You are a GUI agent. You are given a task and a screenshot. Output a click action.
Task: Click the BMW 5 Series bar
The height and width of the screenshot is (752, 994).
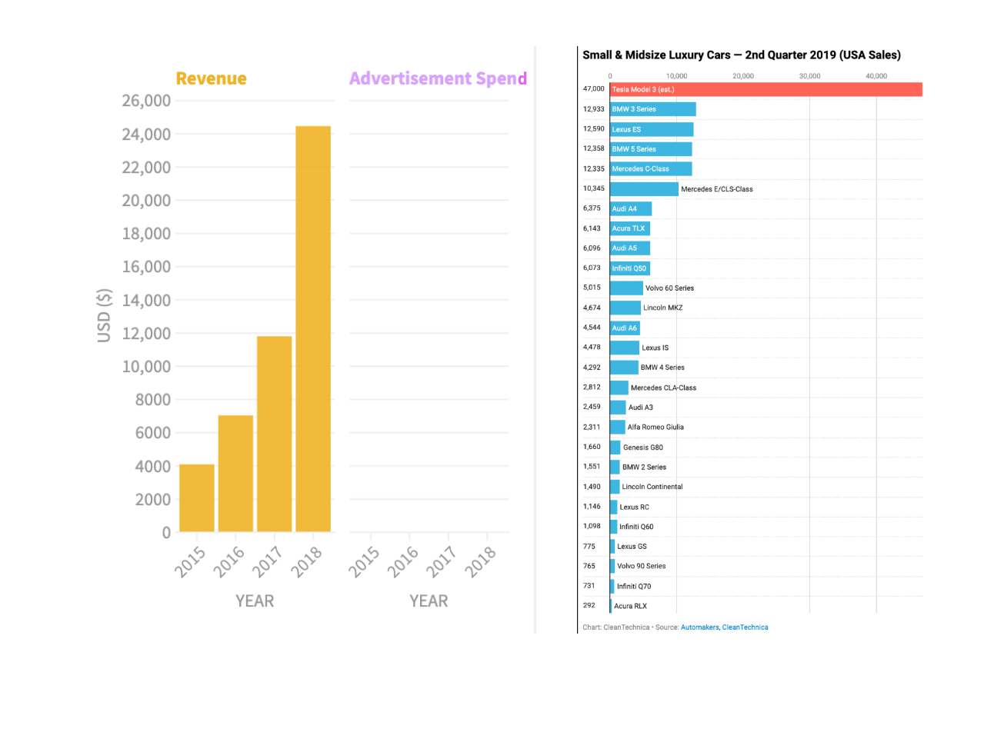651,149
